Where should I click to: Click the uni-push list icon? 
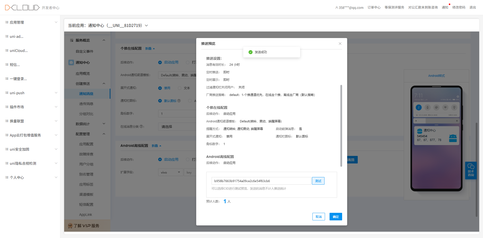pyautogui.click(x=7, y=93)
